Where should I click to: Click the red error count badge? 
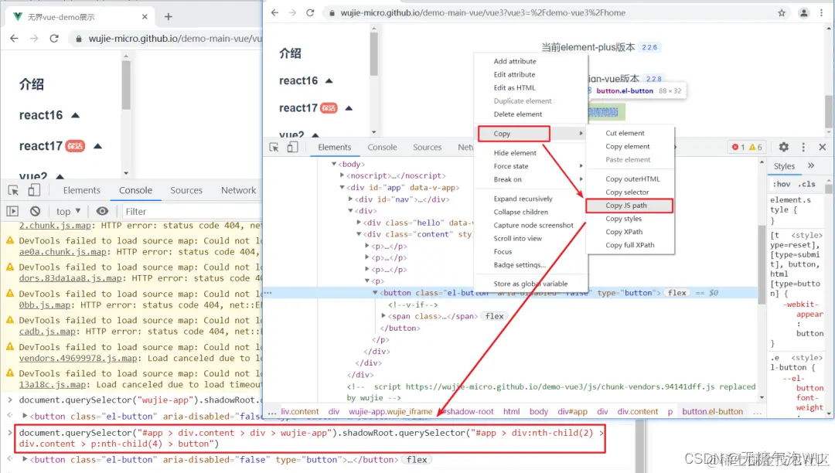[738, 147]
